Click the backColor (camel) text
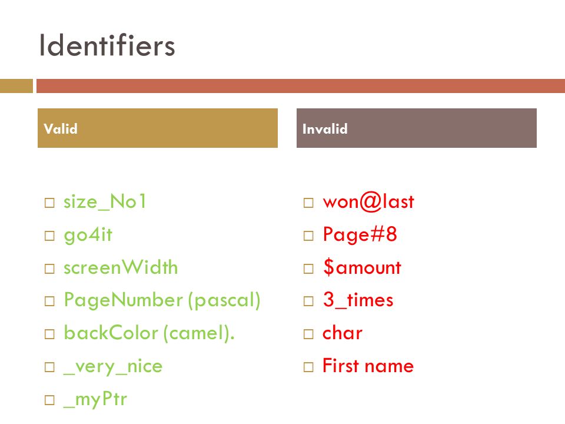565x424 pixels. pos(149,333)
